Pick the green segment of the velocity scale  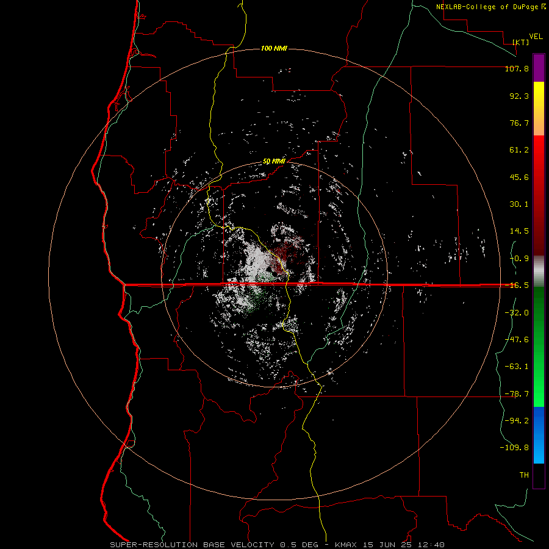point(539,346)
